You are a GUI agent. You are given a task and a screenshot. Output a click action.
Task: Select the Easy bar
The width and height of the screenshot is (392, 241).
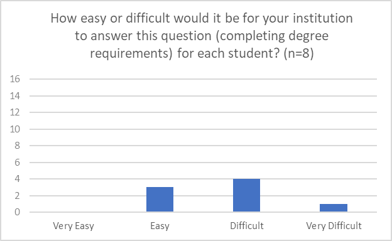tap(160, 200)
